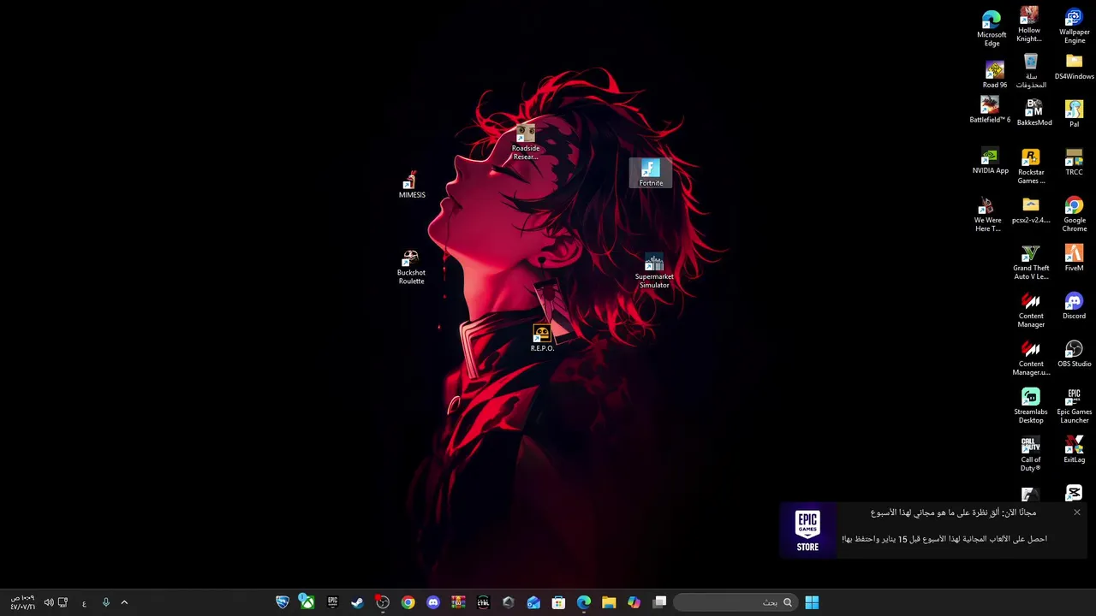Open the NVIDIA App desktop shortcut
The height and width of the screenshot is (616, 1096).
(x=990, y=161)
